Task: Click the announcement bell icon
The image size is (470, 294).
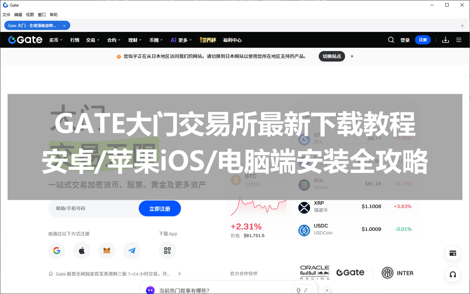Action: [51, 274]
